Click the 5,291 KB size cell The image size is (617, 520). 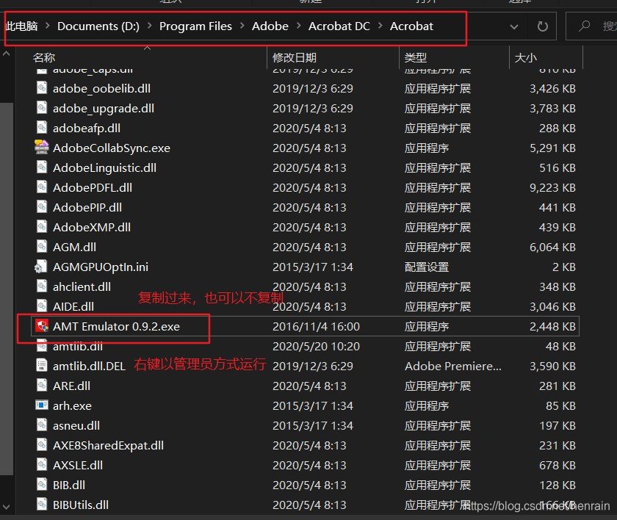pos(552,148)
